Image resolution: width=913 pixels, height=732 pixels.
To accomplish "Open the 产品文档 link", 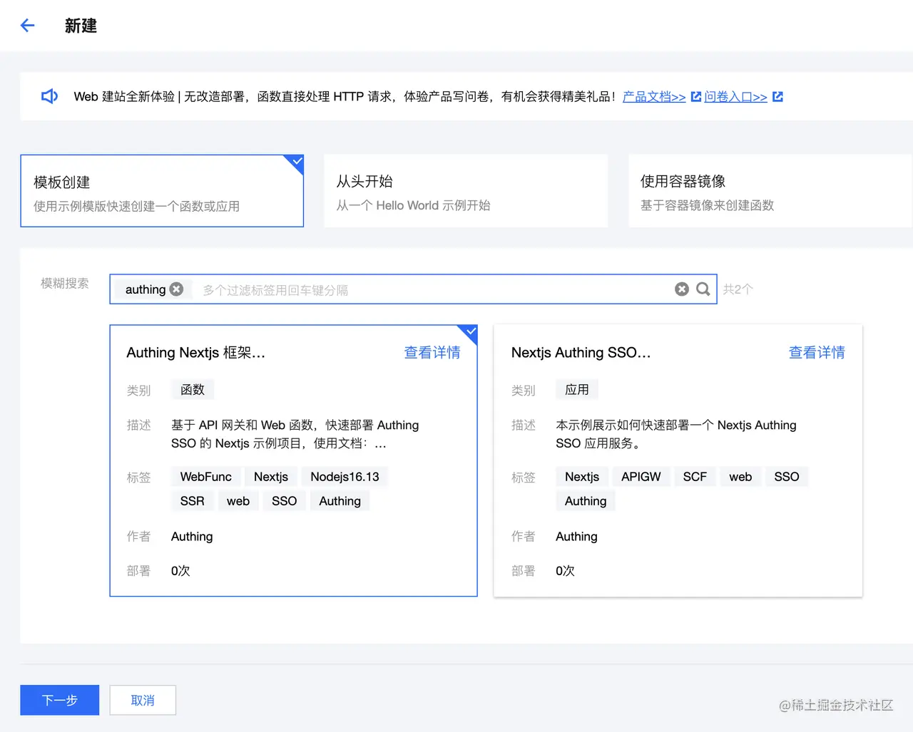I will pyautogui.click(x=654, y=96).
